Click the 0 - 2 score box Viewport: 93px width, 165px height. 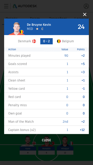[x=47, y=41]
